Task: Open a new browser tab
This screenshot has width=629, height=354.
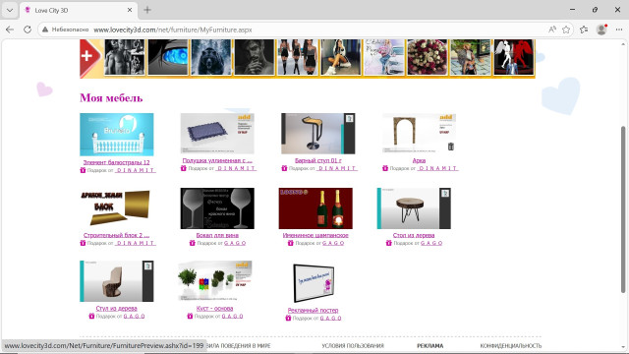Action: tap(147, 10)
